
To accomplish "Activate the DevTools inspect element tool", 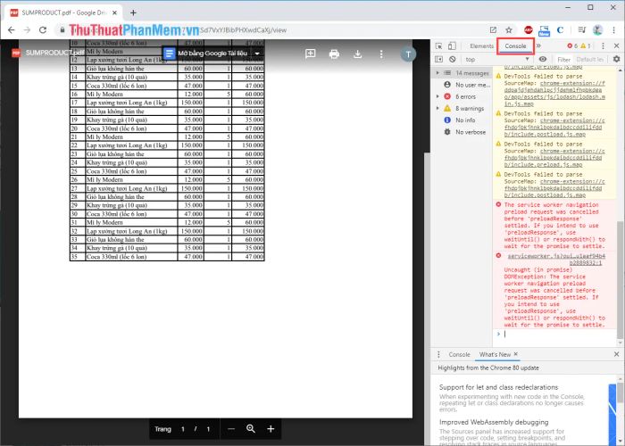I will click(x=439, y=45).
